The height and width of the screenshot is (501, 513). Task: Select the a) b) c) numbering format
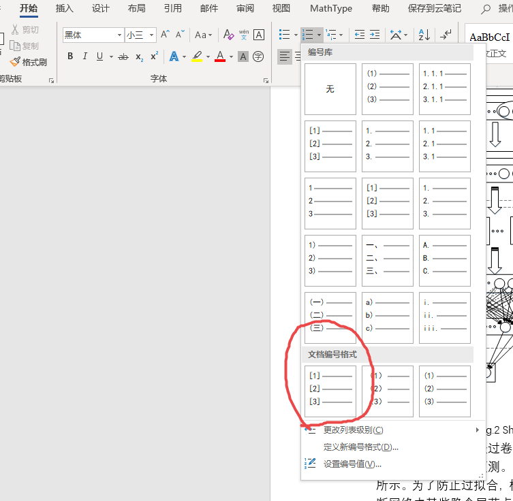(388, 318)
